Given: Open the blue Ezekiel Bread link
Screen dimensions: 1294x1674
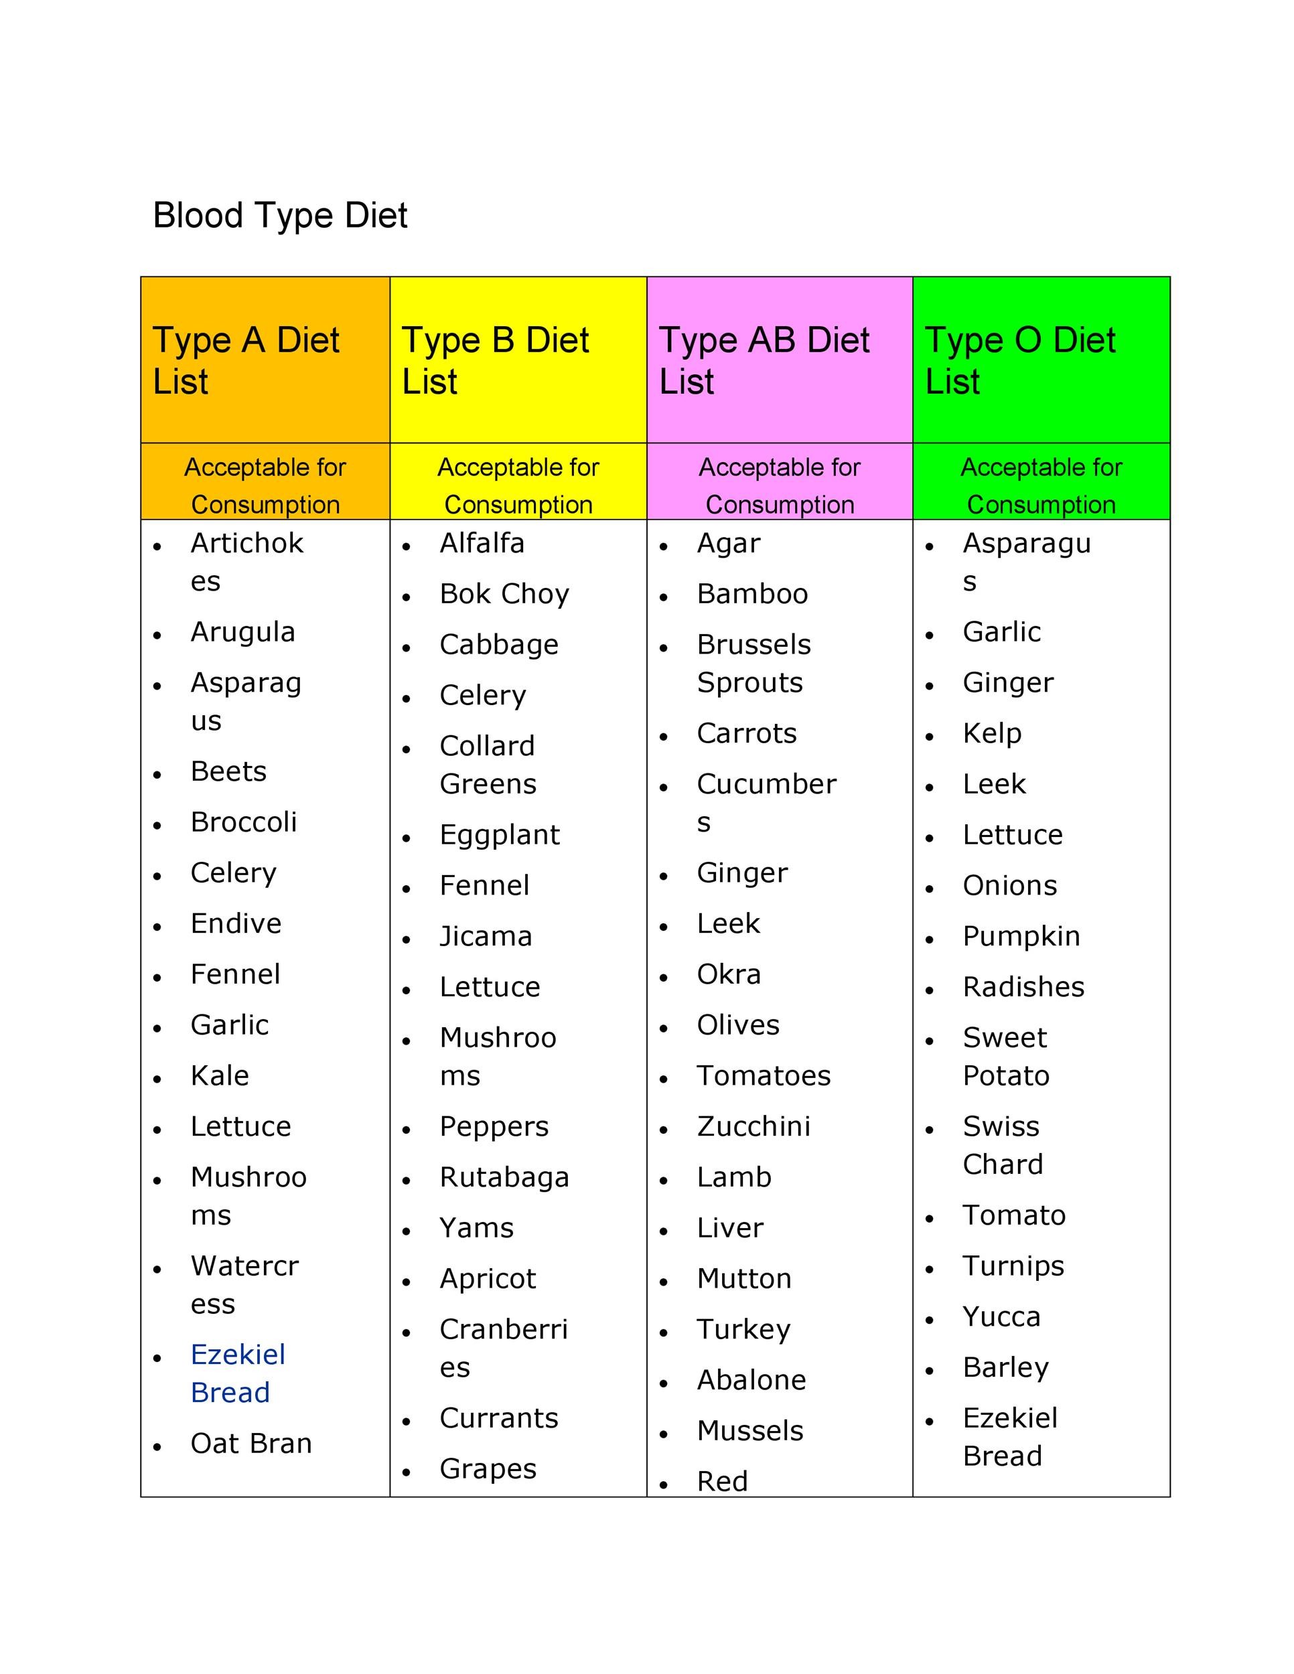Looking at the screenshot, I should click(x=238, y=1373).
